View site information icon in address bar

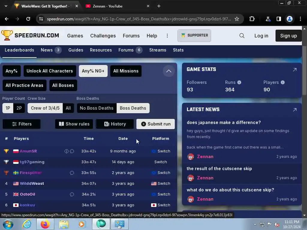click(x=41, y=19)
